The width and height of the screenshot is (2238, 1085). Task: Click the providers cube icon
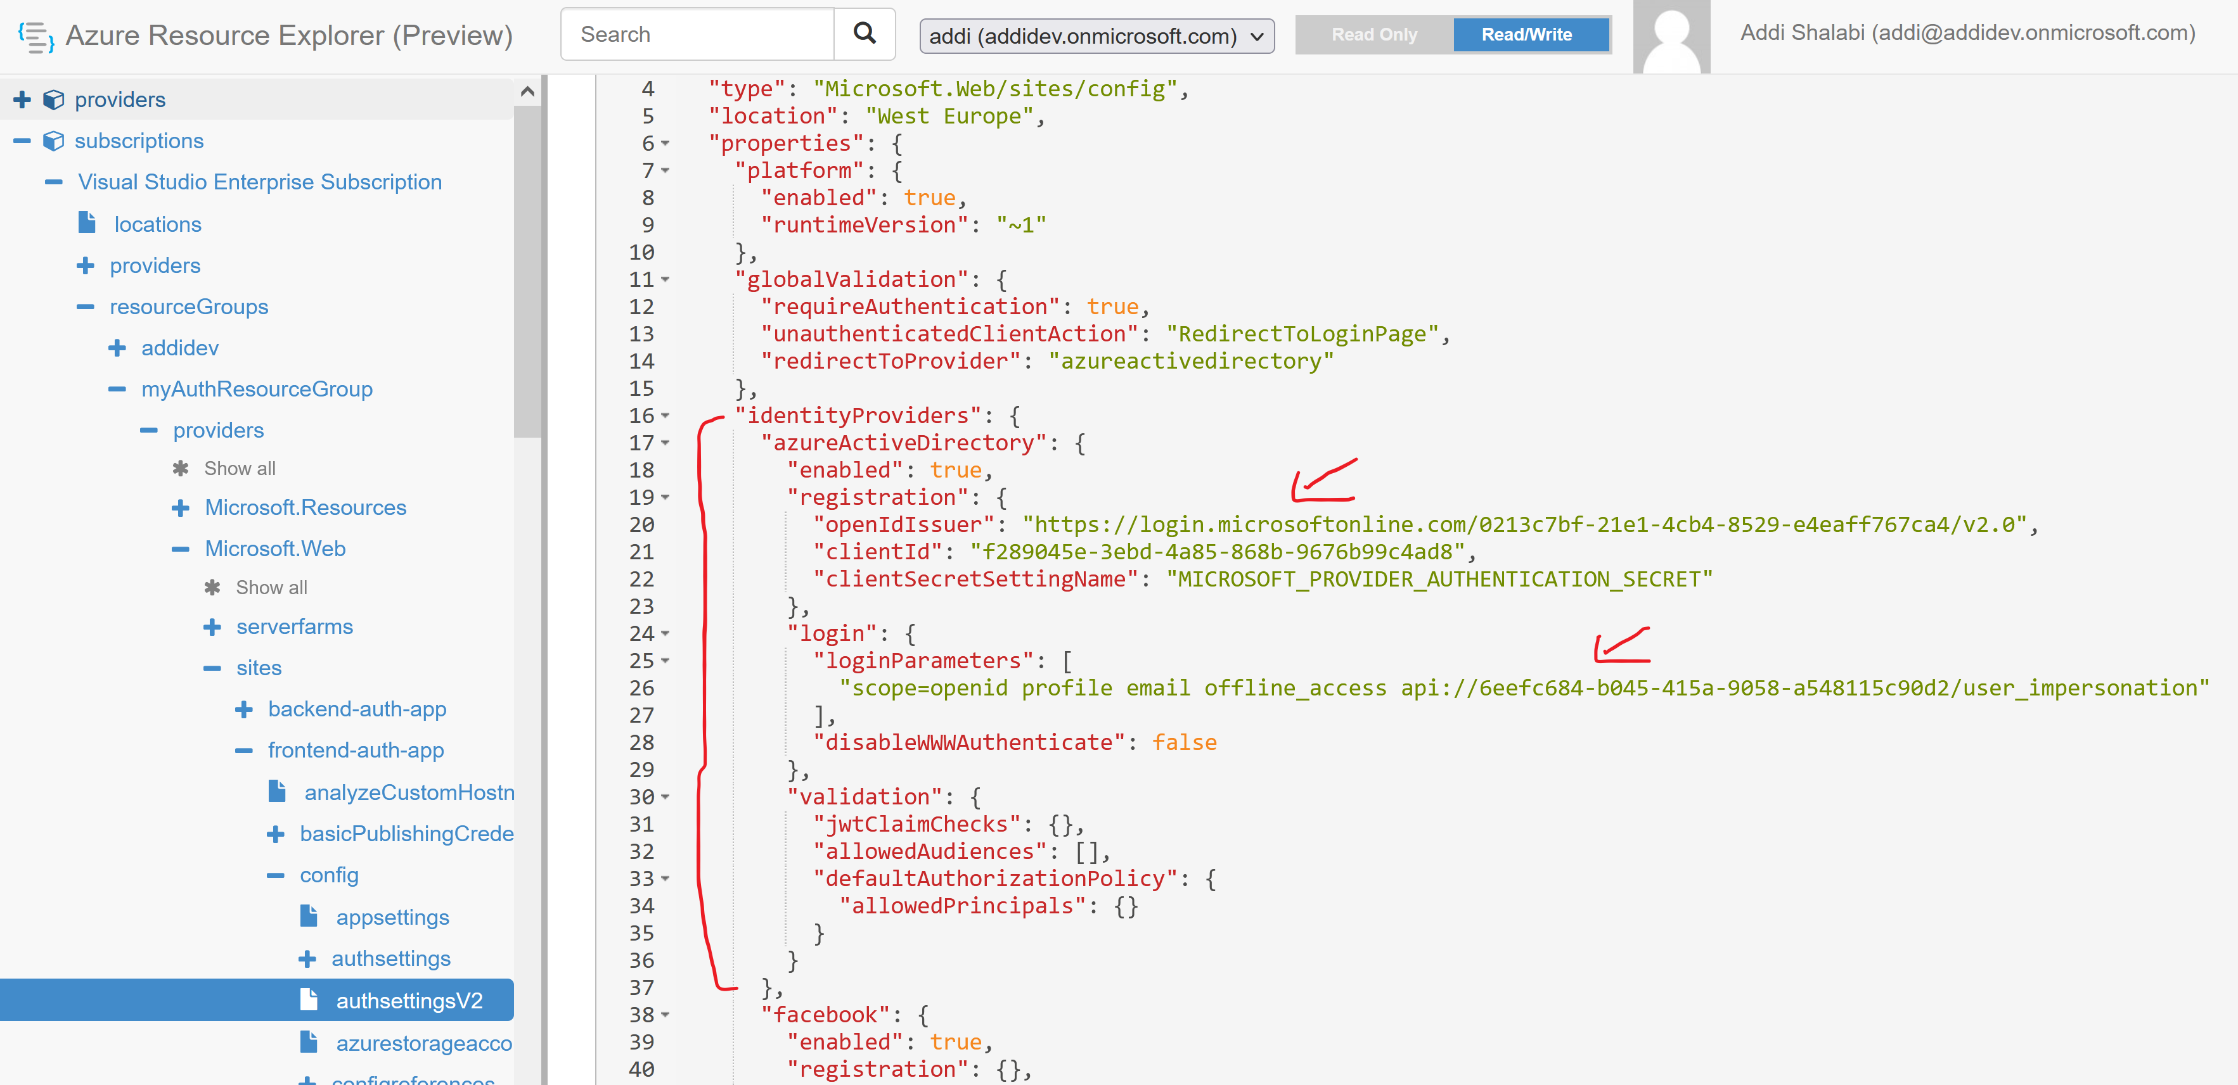(x=53, y=99)
